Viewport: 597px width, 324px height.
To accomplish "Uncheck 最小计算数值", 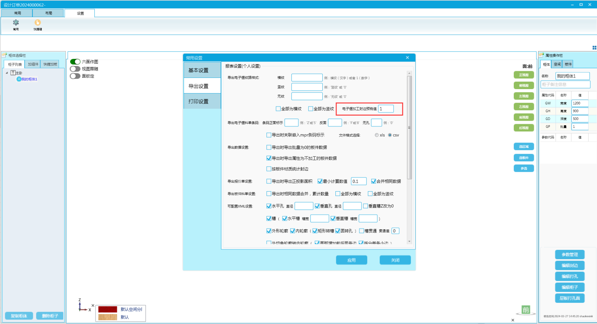I will point(320,181).
